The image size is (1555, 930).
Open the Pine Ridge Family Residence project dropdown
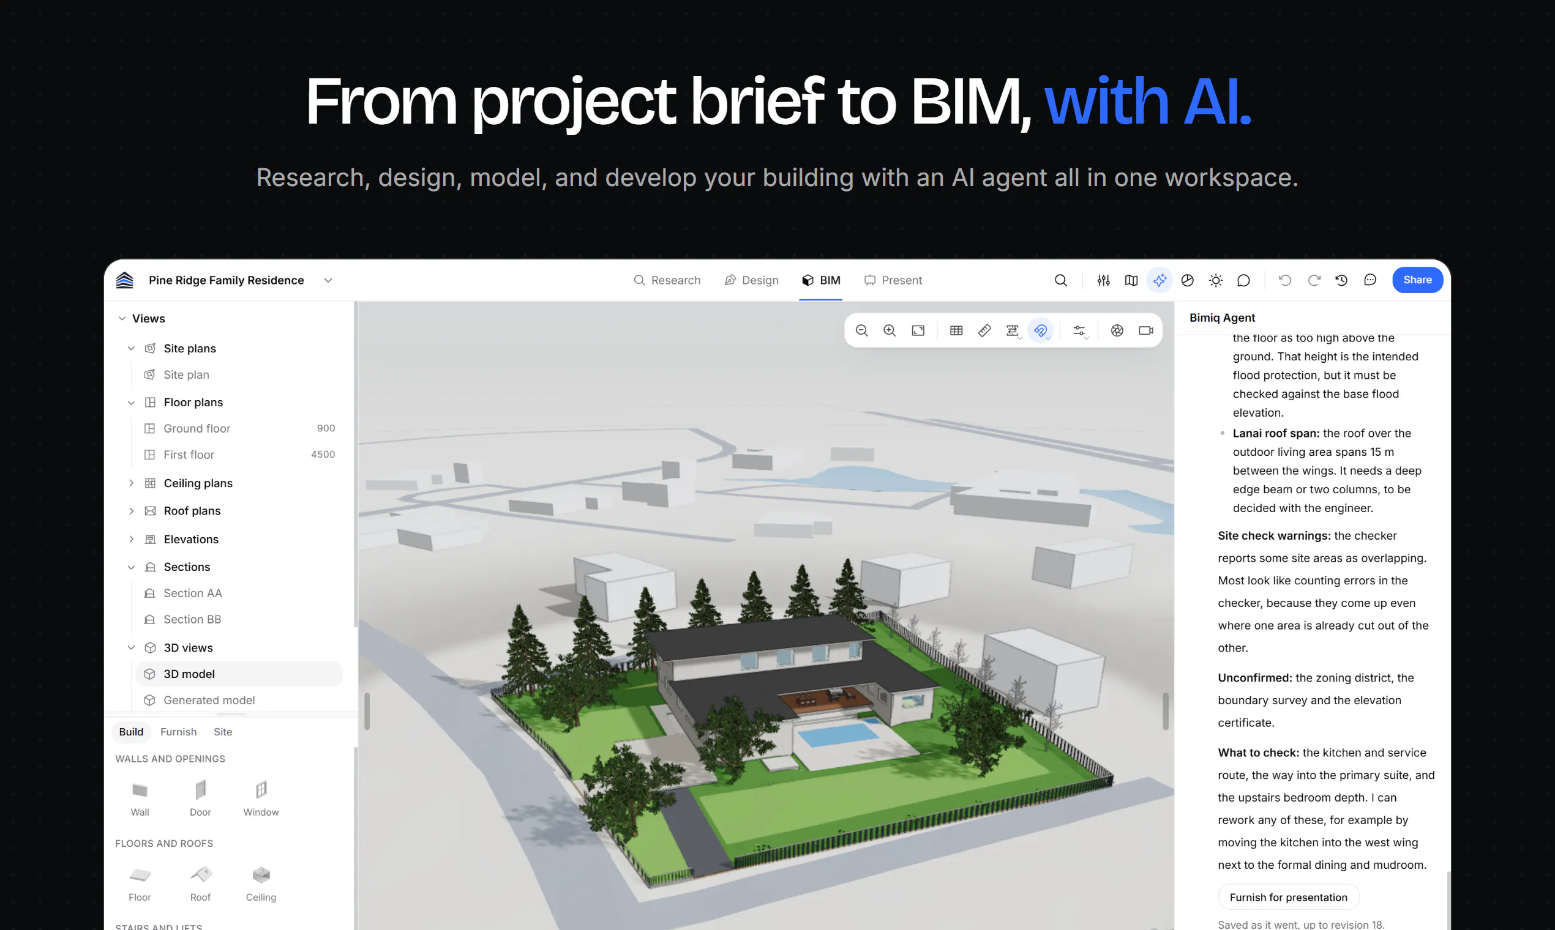point(328,280)
